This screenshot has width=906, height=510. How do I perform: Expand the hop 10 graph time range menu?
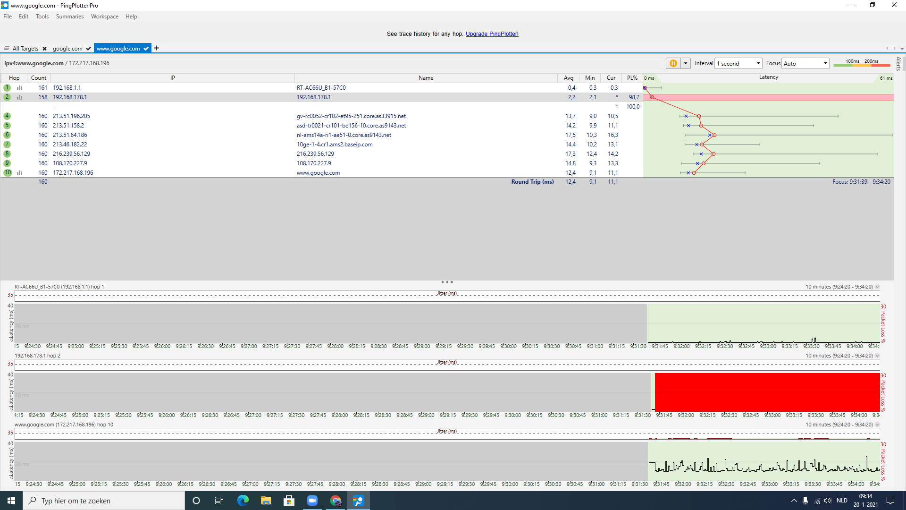tap(877, 425)
